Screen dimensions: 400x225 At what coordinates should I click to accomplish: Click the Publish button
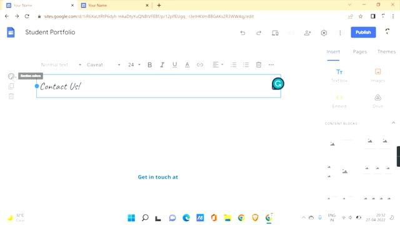(x=363, y=32)
